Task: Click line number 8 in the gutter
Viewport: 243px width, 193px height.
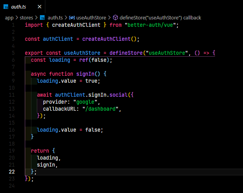Action: click(13, 74)
